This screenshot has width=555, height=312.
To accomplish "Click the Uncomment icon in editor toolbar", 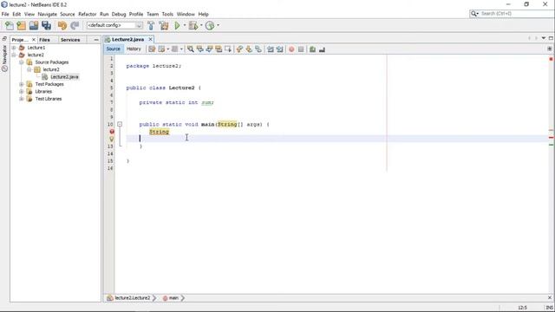I will (322, 49).
